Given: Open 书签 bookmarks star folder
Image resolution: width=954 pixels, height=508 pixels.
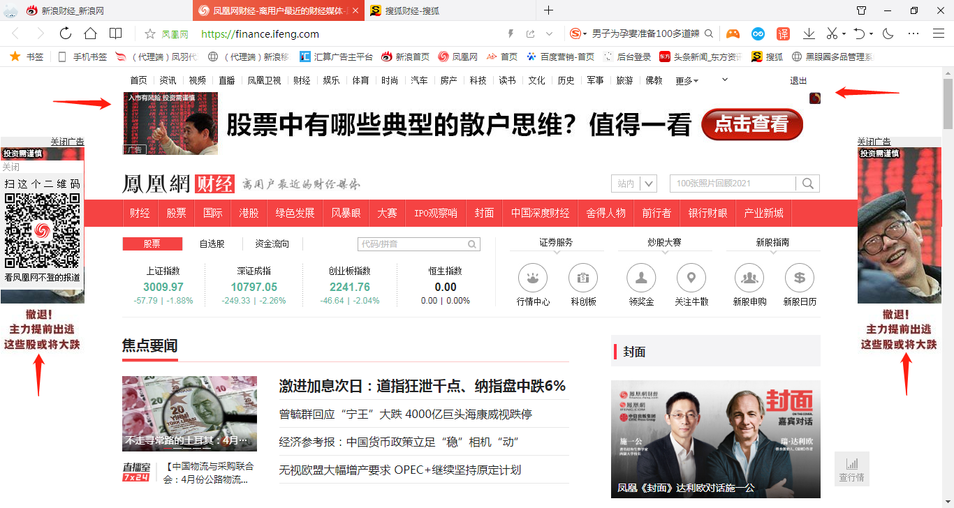Looking at the screenshot, I should tap(27, 57).
